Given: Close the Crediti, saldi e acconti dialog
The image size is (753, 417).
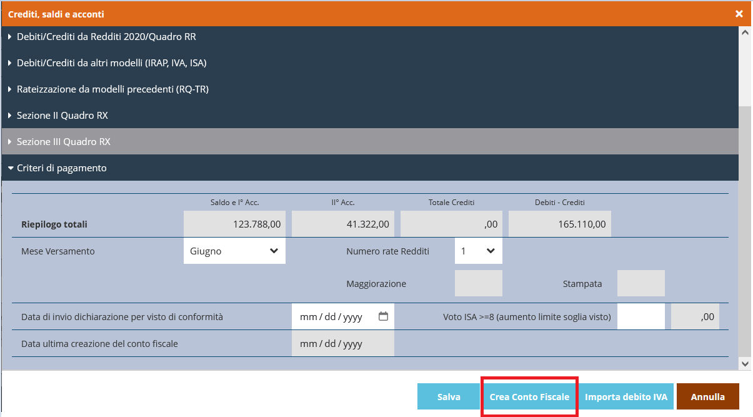Looking at the screenshot, I should tap(739, 14).
